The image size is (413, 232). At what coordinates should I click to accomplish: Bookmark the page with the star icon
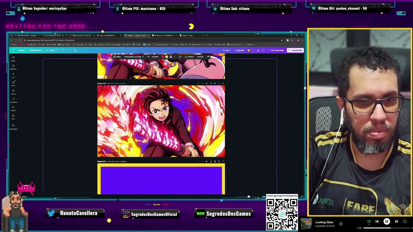tap(282, 40)
